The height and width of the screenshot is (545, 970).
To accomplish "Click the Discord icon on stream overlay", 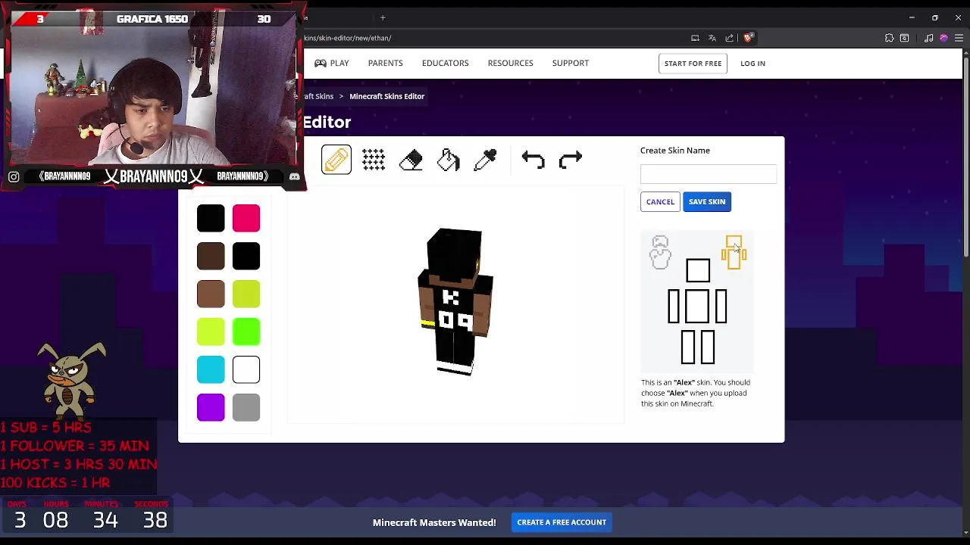I will pos(294,176).
